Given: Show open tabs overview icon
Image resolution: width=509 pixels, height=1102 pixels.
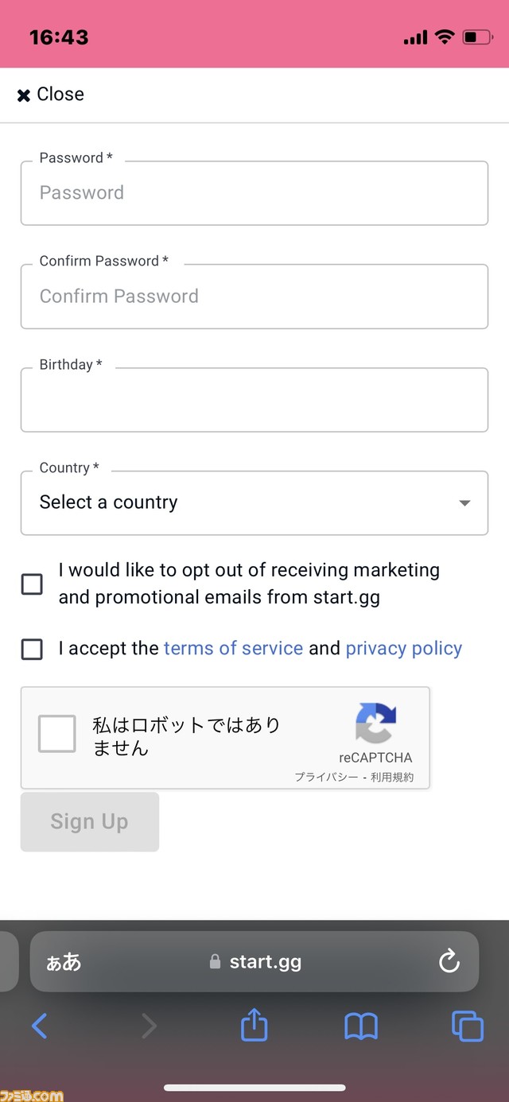Looking at the screenshot, I should [x=468, y=1026].
